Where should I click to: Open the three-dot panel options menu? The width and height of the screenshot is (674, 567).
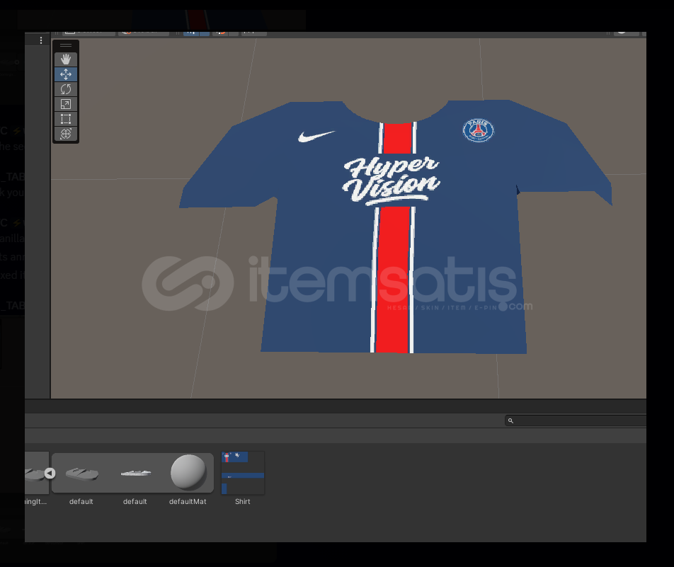(x=41, y=40)
